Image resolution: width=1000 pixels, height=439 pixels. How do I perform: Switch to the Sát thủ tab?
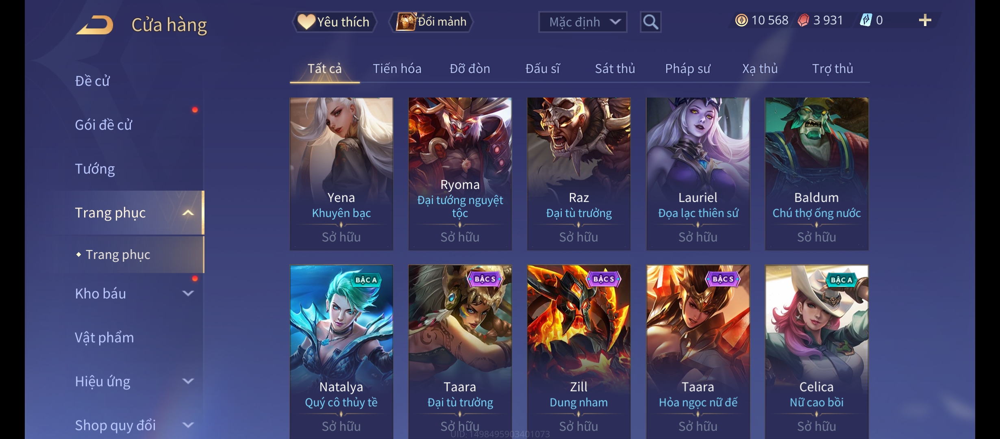click(x=615, y=69)
